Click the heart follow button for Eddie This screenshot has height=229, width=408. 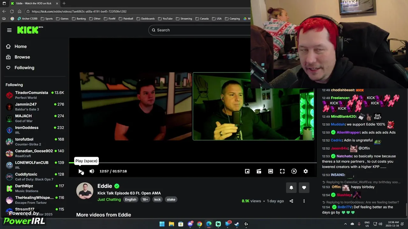304,188
